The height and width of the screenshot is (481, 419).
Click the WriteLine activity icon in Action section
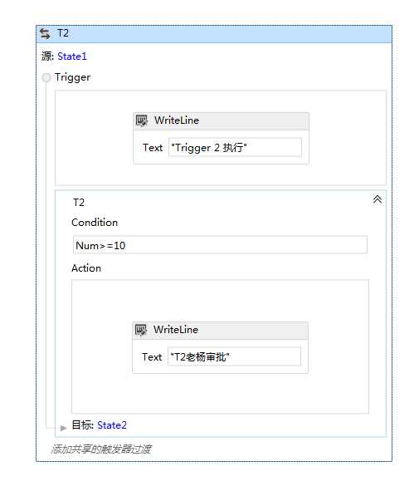point(141,330)
